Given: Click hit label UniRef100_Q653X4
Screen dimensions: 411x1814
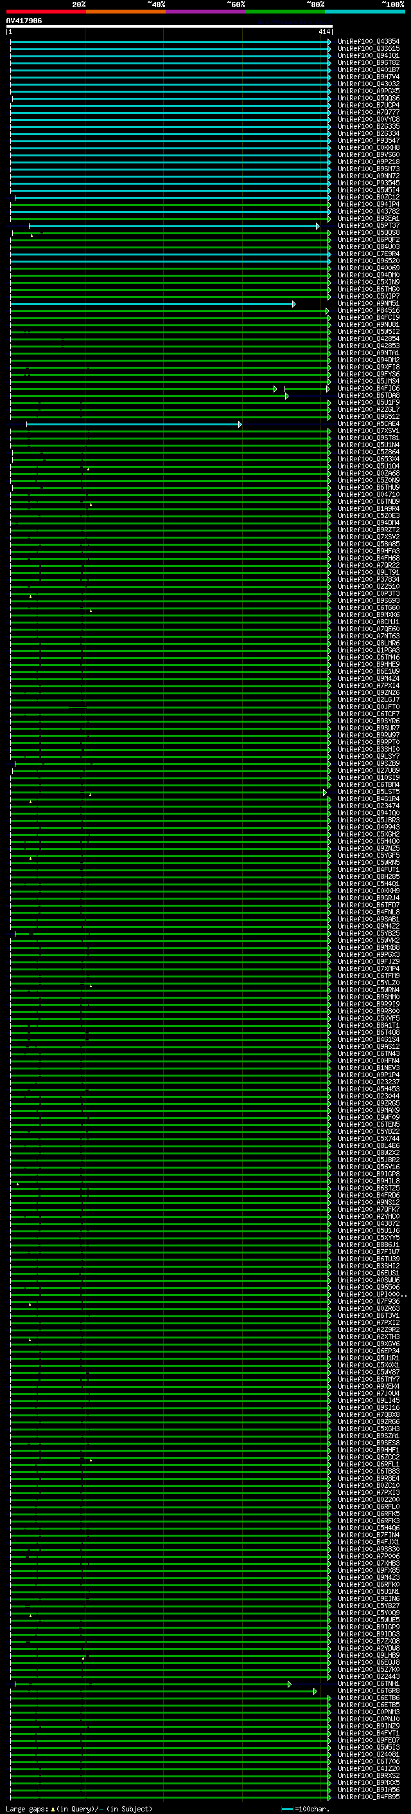Looking at the screenshot, I should click(368, 460).
